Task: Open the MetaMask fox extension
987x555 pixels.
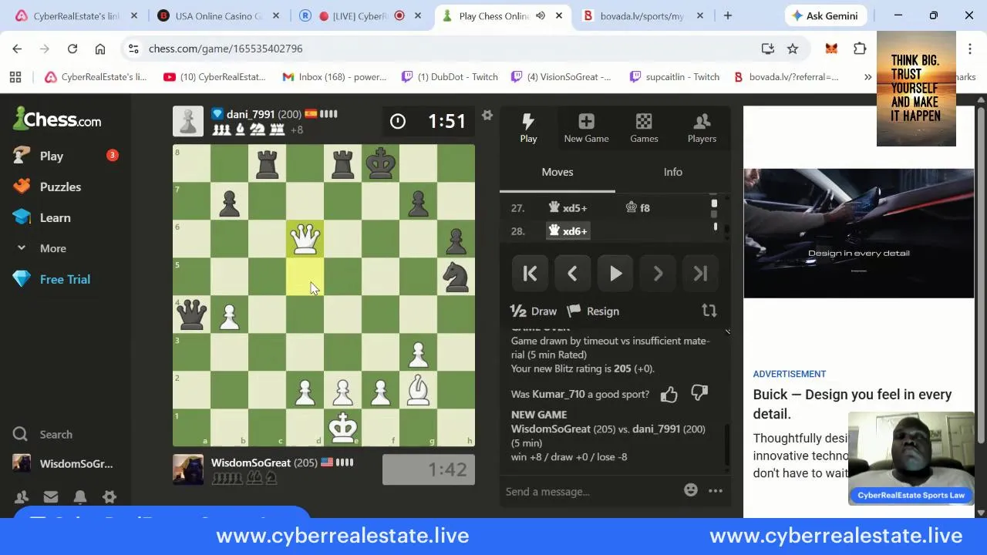Action: 831,49
